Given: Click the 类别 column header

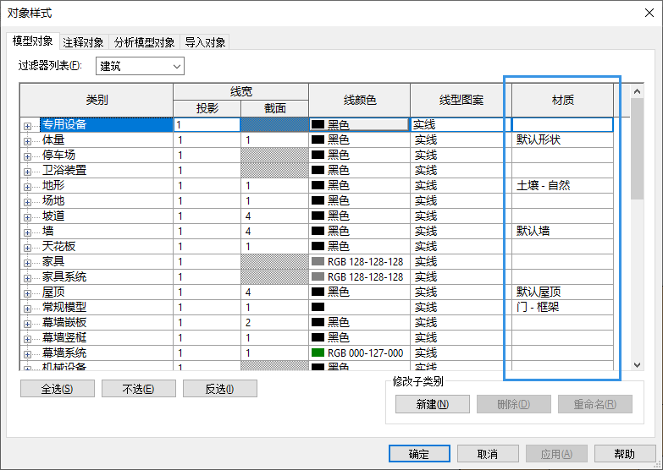Looking at the screenshot, I should [97, 100].
